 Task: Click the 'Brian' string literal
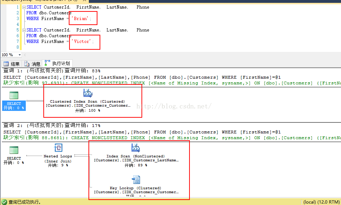(x=80, y=19)
